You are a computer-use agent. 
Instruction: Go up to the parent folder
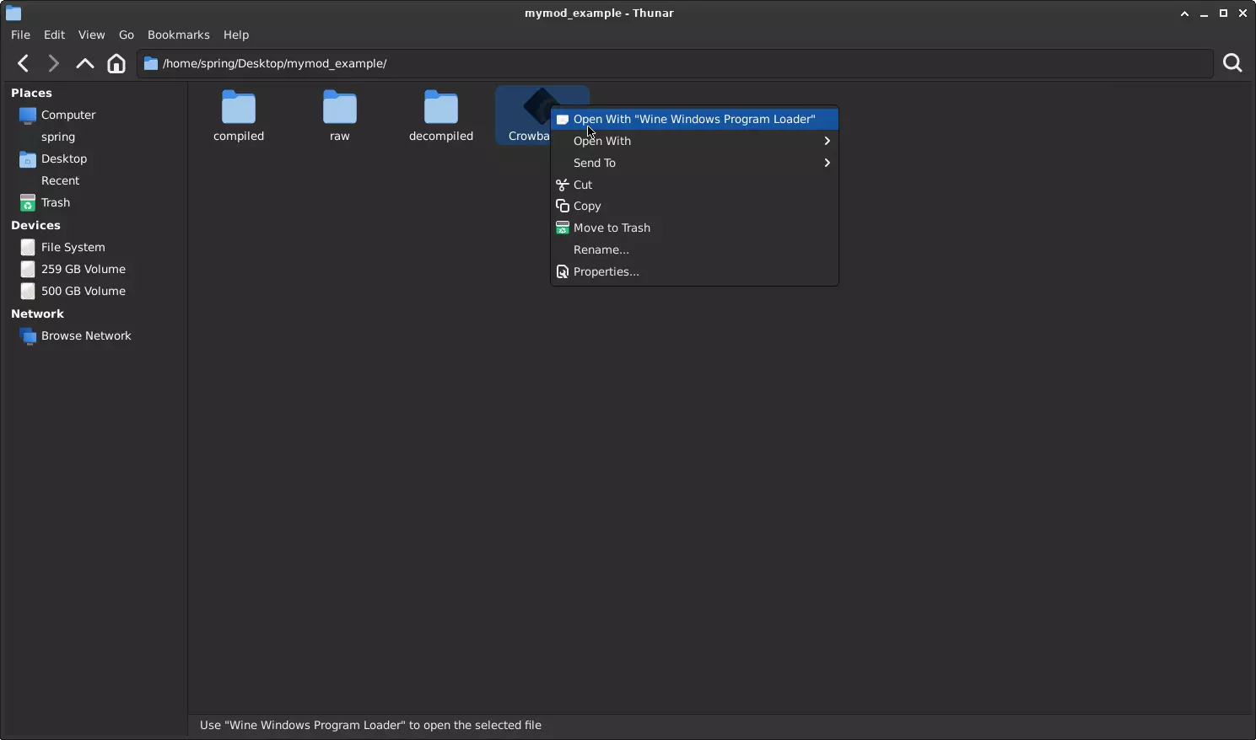(x=84, y=63)
